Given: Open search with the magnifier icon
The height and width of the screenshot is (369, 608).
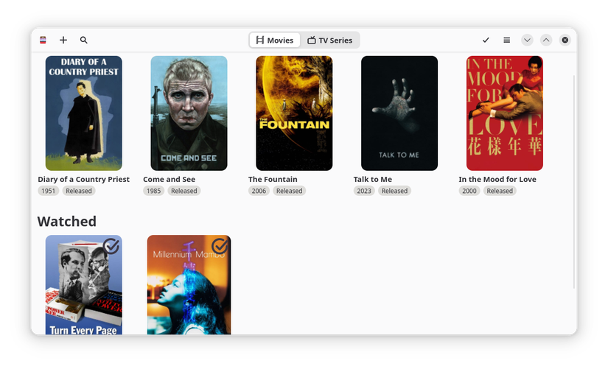Looking at the screenshot, I should coord(84,40).
